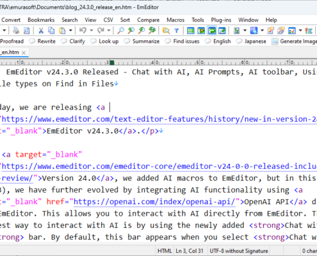Click the green ruler position marker
Screen dimensions: 317x256
point(112,63)
